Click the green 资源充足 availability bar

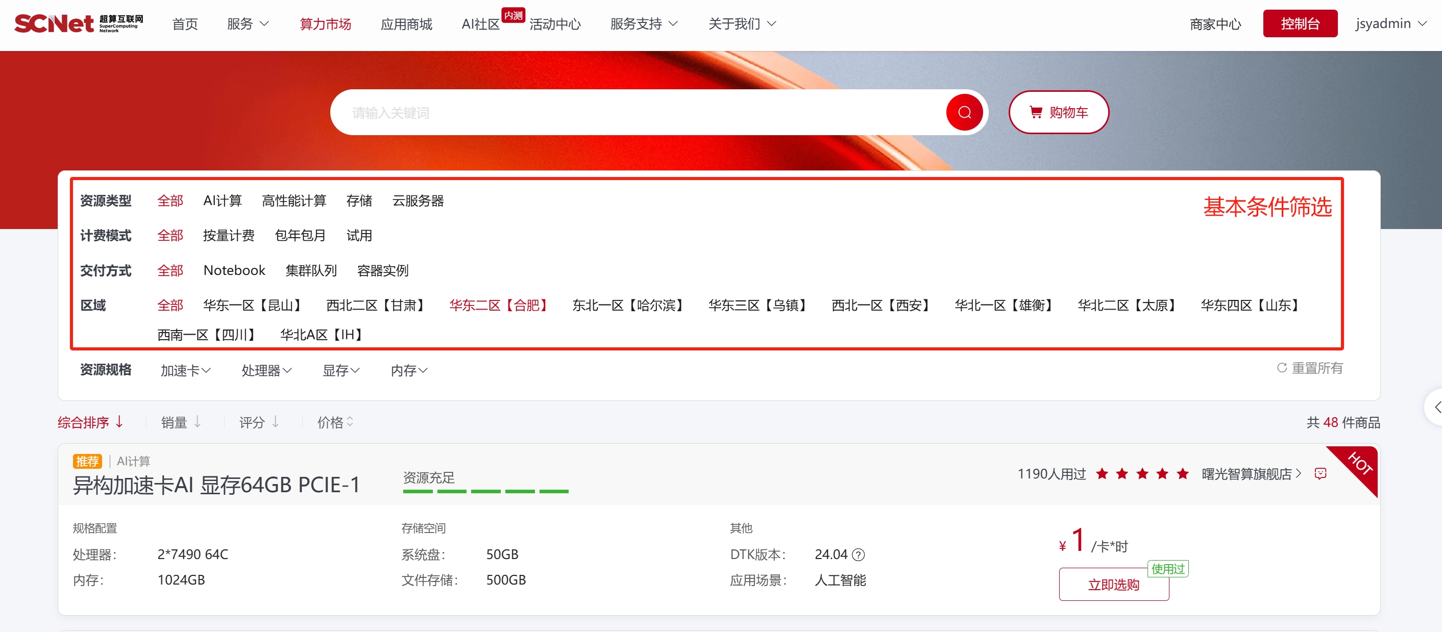485,491
